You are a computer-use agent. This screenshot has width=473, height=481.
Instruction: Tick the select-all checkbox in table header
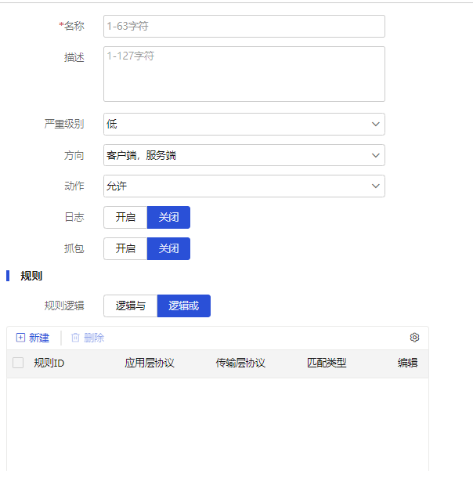tap(18, 363)
